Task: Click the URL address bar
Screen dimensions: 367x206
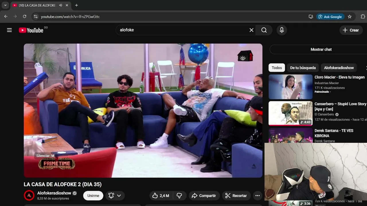Action: click(x=172, y=17)
